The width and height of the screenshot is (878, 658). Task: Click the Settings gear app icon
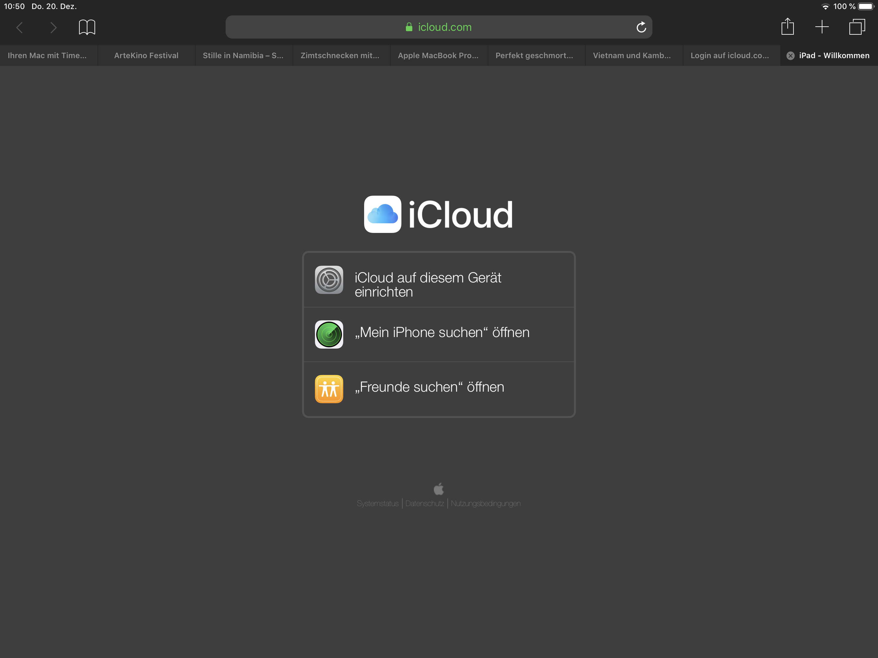click(329, 280)
